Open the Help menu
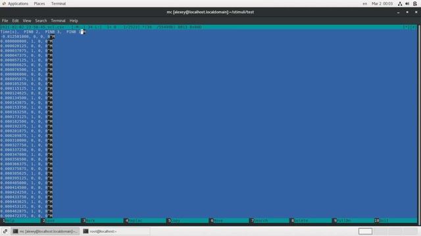This screenshot has width=421, height=236. pos(74,20)
